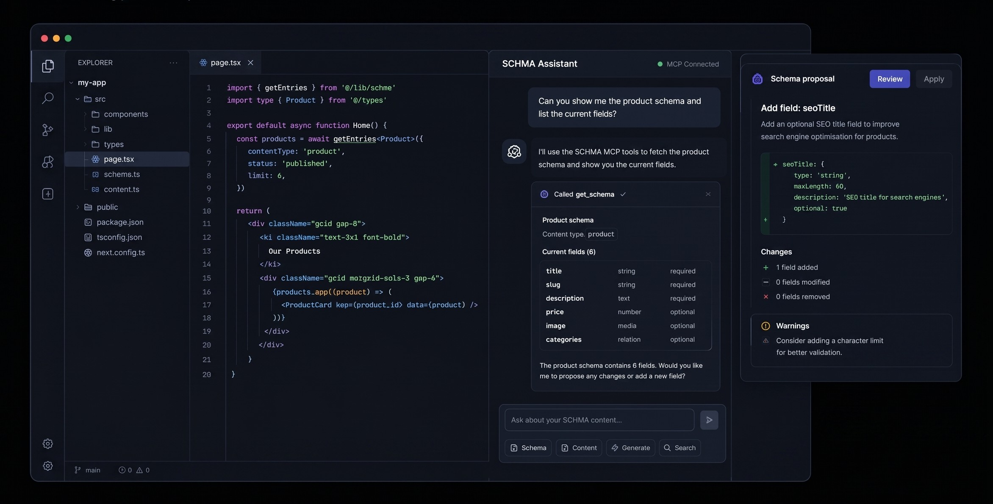Click the add-panel plus icon in activity bar
Viewport: 993px width, 504px height.
click(x=48, y=194)
